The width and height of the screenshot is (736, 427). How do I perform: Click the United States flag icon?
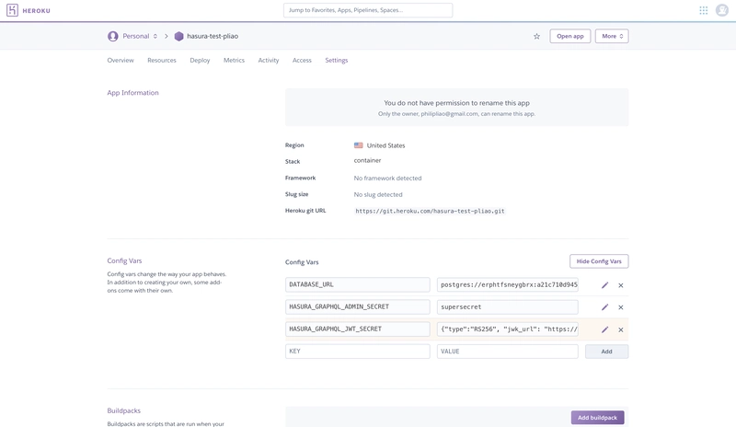coord(359,145)
